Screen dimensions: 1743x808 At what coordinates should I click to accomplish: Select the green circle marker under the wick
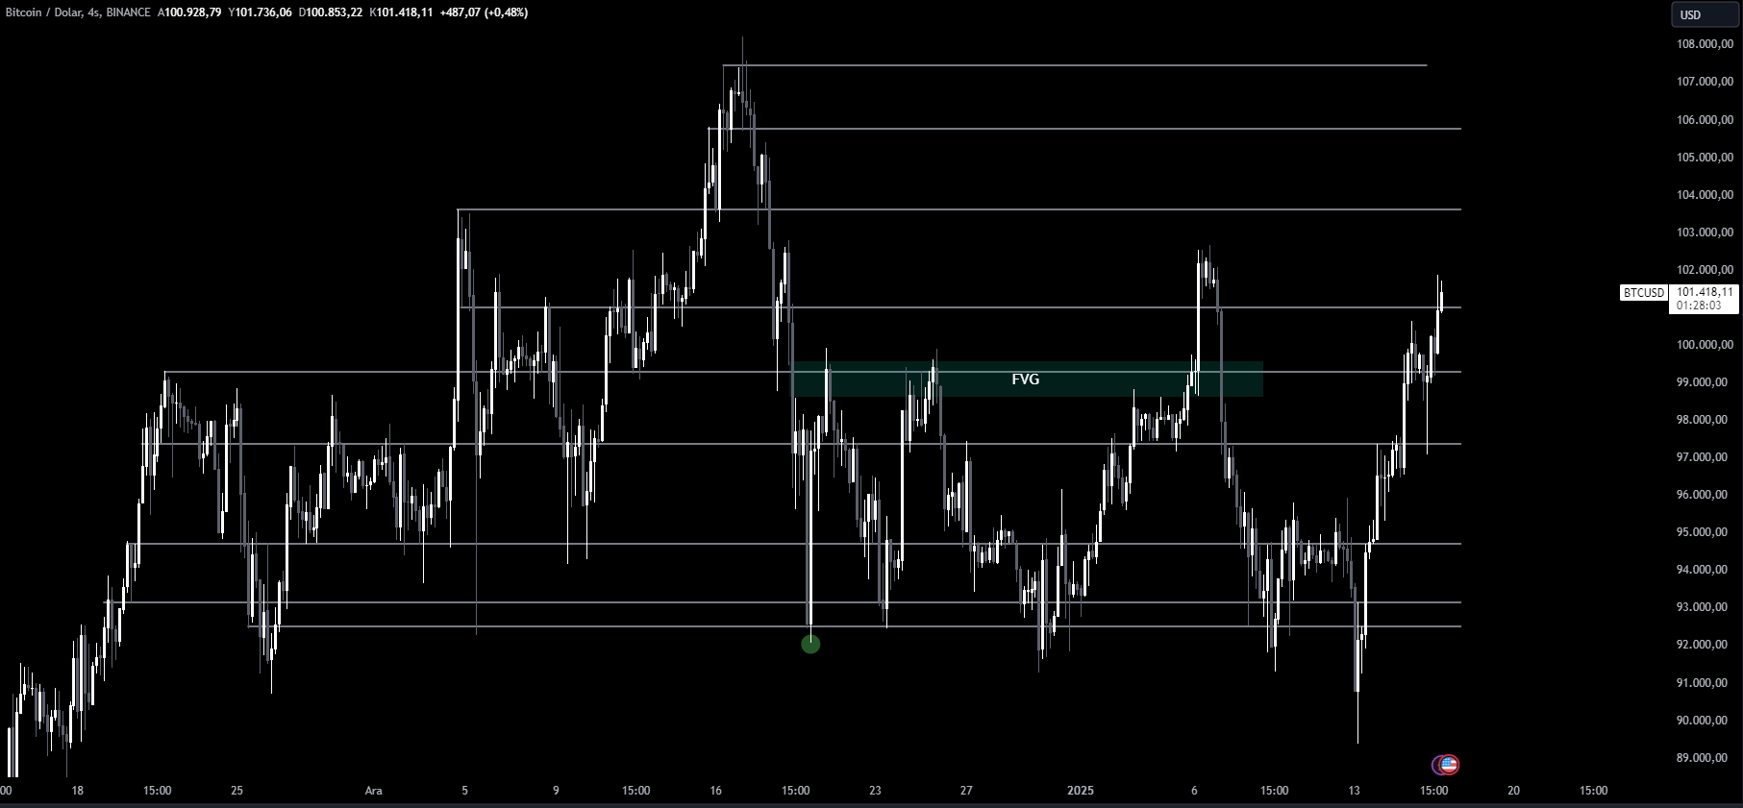coord(810,644)
